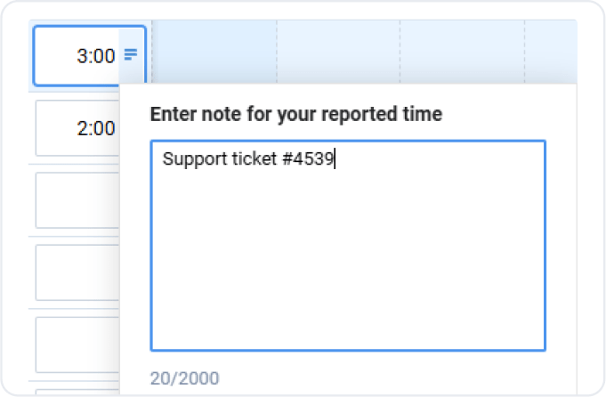Click the third grid cell right of 3:00
This screenshot has height=397, width=606.
(462, 53)
